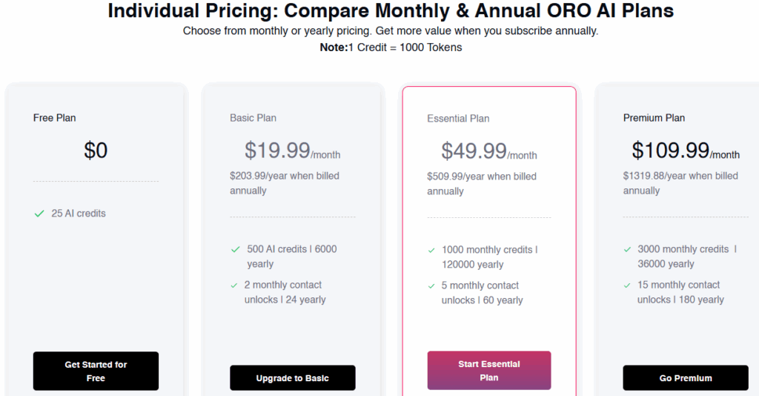Click the checkmark next to 1000 monthly credits

[432, 250]
